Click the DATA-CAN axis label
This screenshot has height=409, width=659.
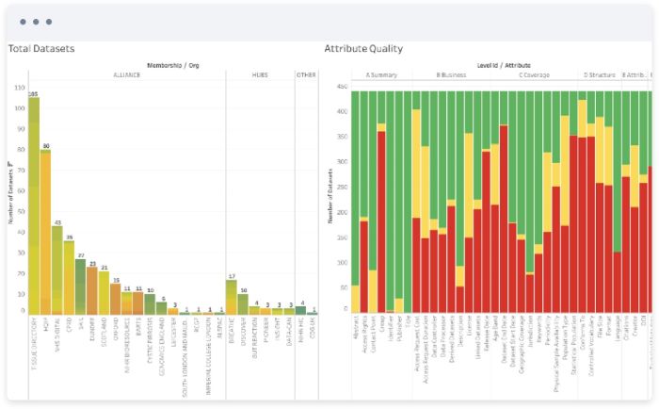coord(289,332)
